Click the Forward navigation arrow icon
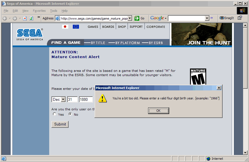249x162 pixels. click(x=15, y=19)
